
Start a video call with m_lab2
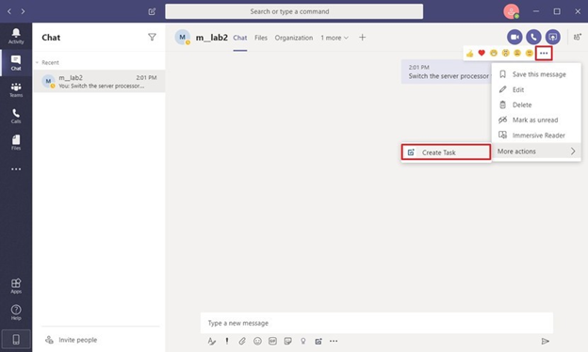(x=514, y=37)
